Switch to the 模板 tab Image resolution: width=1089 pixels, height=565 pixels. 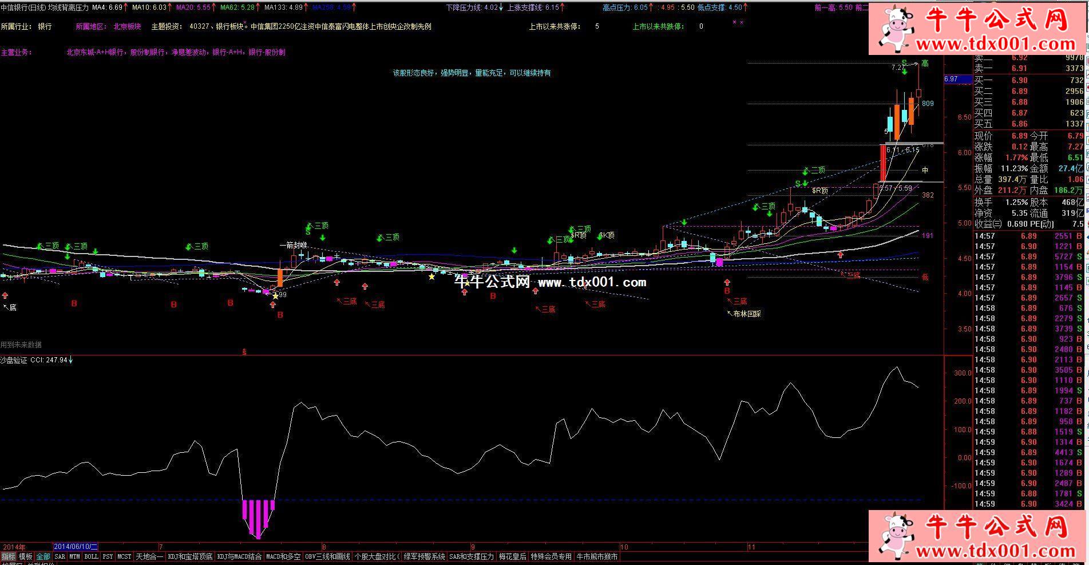[x=26, y=556]
